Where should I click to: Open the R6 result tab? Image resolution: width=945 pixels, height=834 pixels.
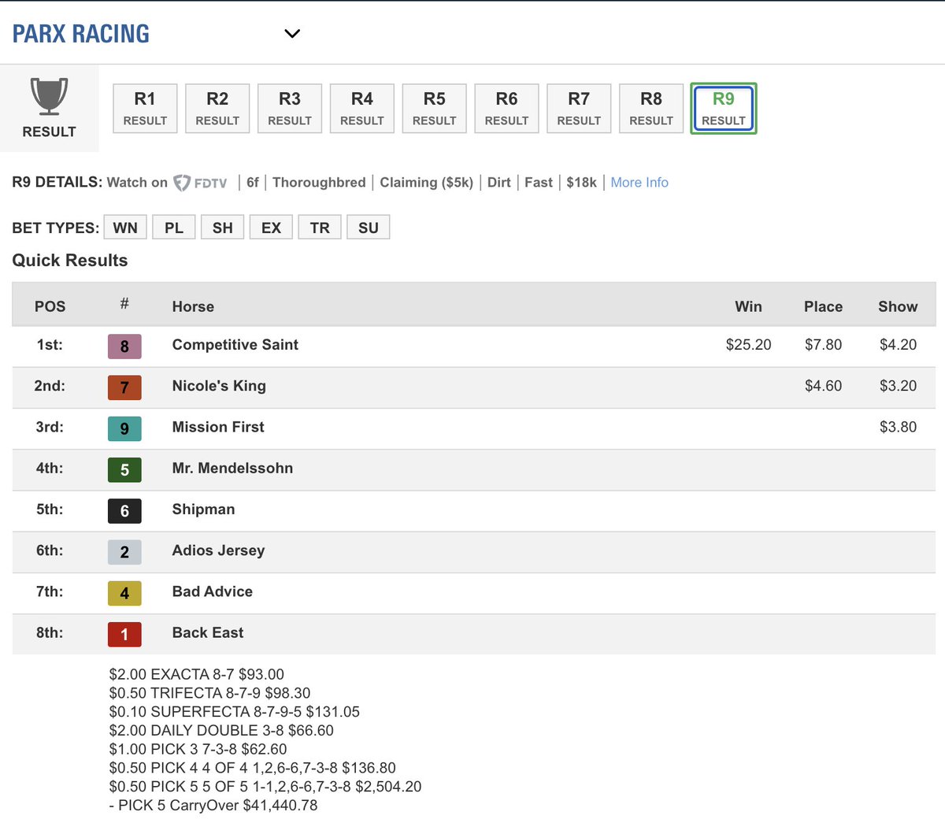(506, 109)
